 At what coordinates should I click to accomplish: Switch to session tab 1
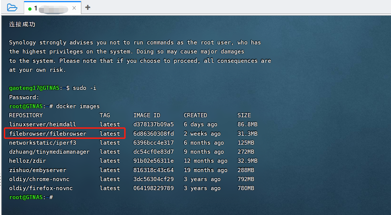(49, 8)
